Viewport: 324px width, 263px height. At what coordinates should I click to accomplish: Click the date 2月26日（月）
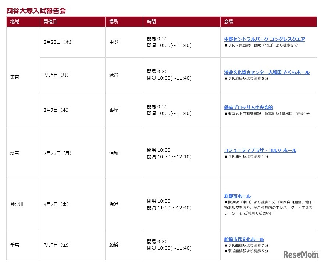point(57,154)
